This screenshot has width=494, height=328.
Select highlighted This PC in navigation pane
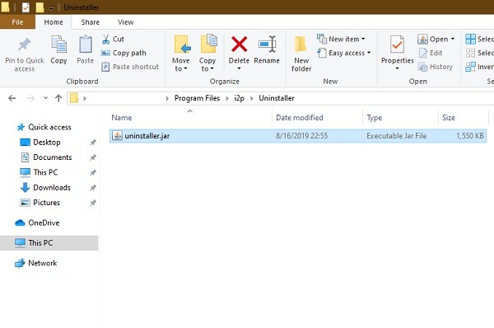[x=49, y=243]
